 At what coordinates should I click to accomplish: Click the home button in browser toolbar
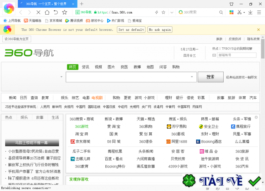tap(47, 12)
